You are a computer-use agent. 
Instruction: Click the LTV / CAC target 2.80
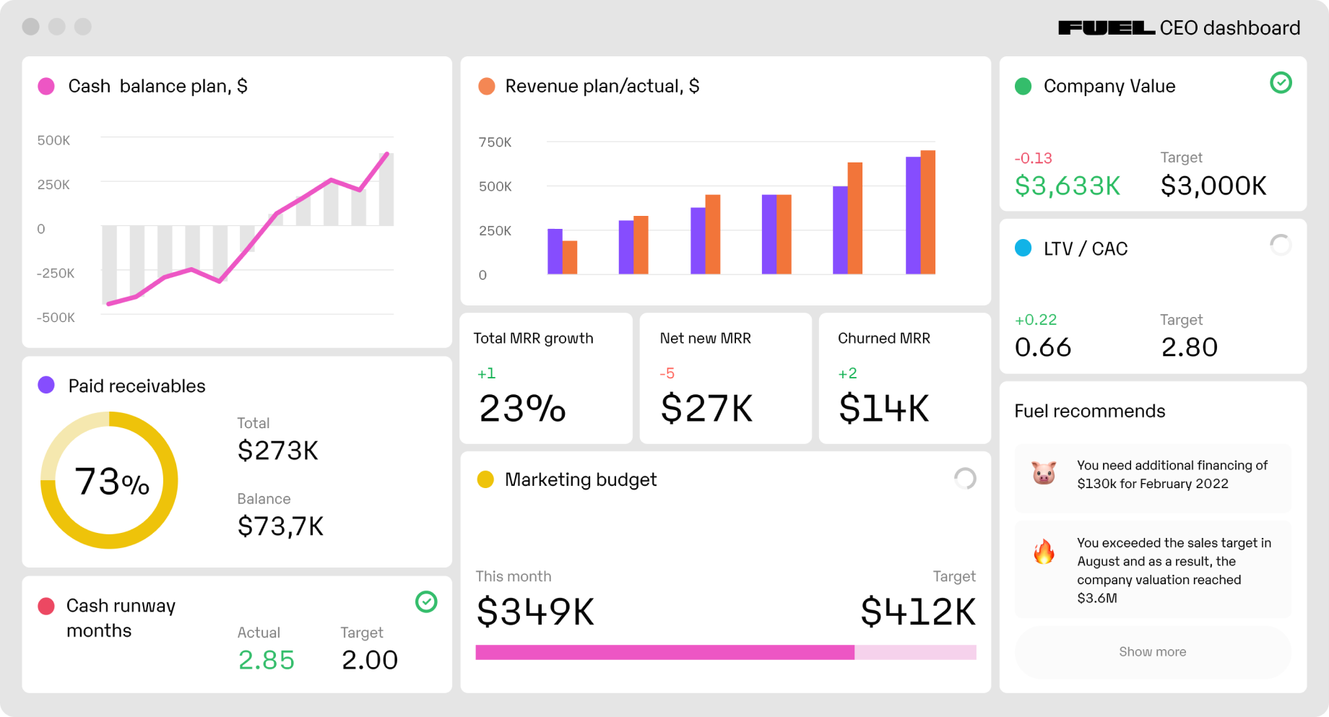pyautogui.click(x=1190, y=348)
